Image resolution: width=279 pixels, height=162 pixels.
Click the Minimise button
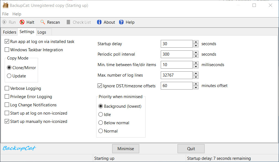[x=126, y=149]
